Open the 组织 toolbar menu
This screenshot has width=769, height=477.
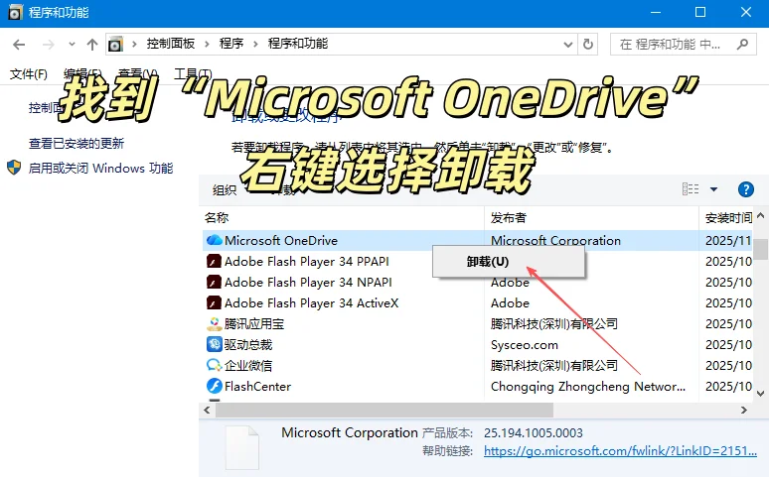(x=225, y=190)
